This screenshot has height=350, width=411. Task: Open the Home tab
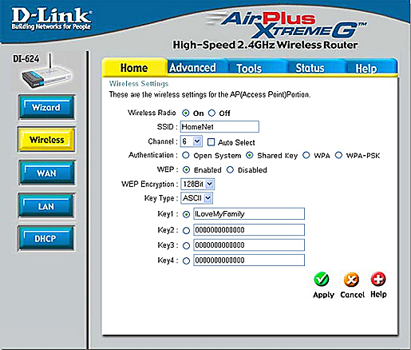coord(134,68)
